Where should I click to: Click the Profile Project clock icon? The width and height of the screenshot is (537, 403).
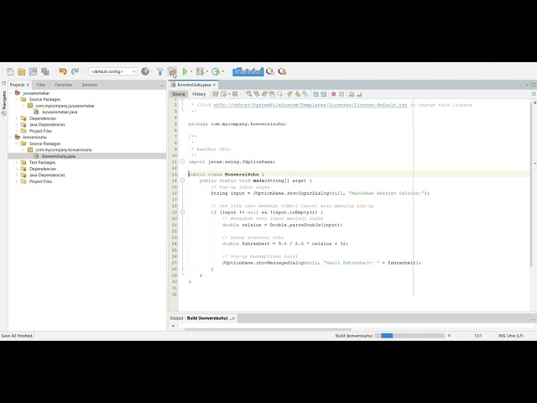216,71
